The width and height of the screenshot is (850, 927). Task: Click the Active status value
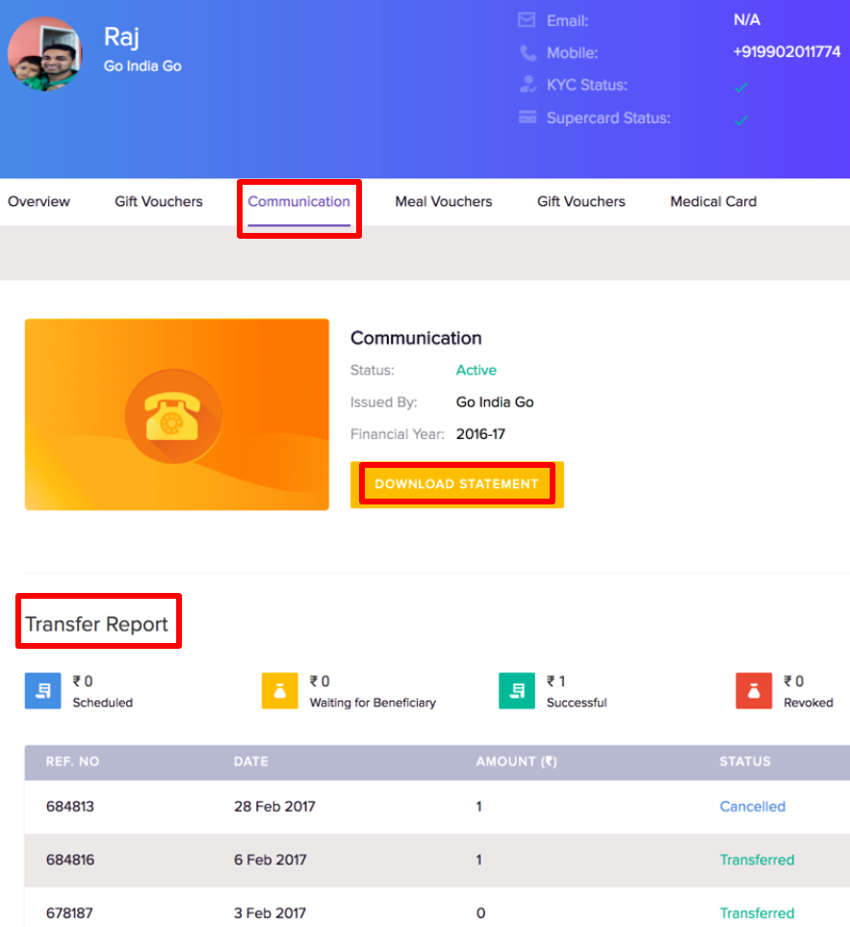pos(476,370)
